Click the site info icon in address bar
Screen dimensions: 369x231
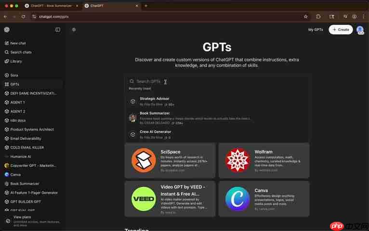click(34, 17)
